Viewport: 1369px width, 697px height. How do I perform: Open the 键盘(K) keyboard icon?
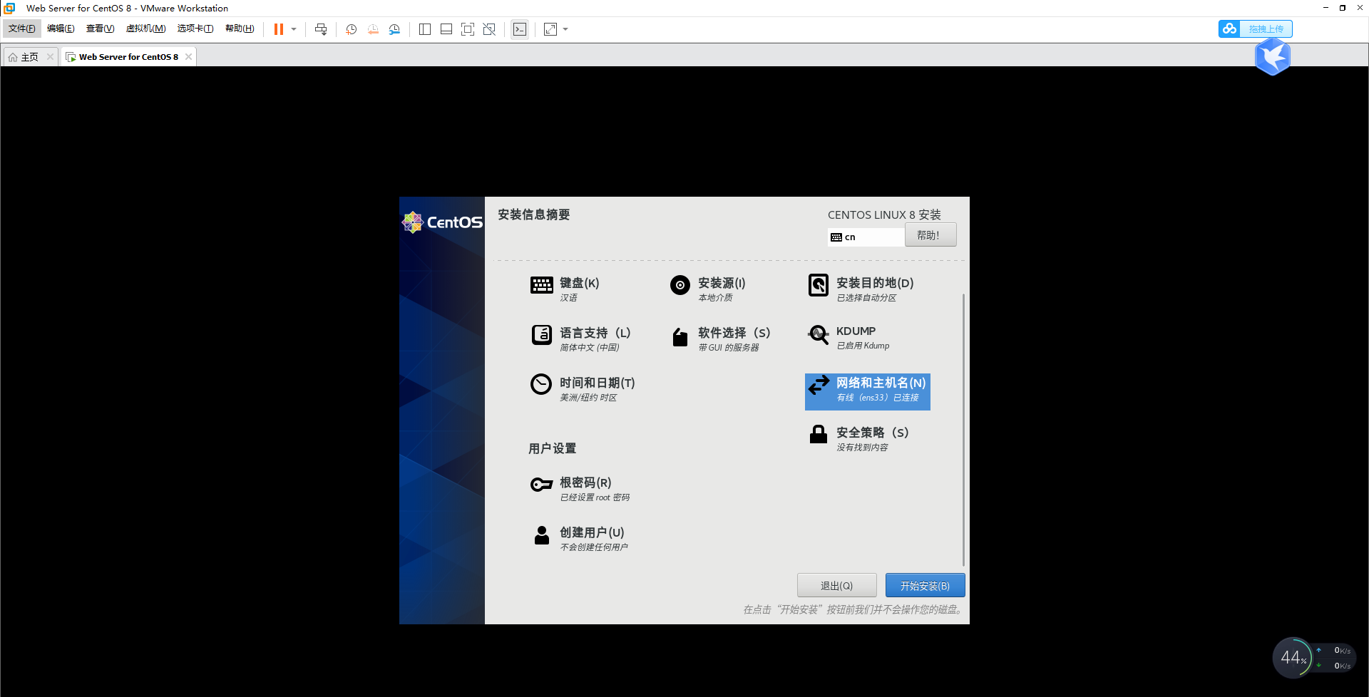coord(542,285)
